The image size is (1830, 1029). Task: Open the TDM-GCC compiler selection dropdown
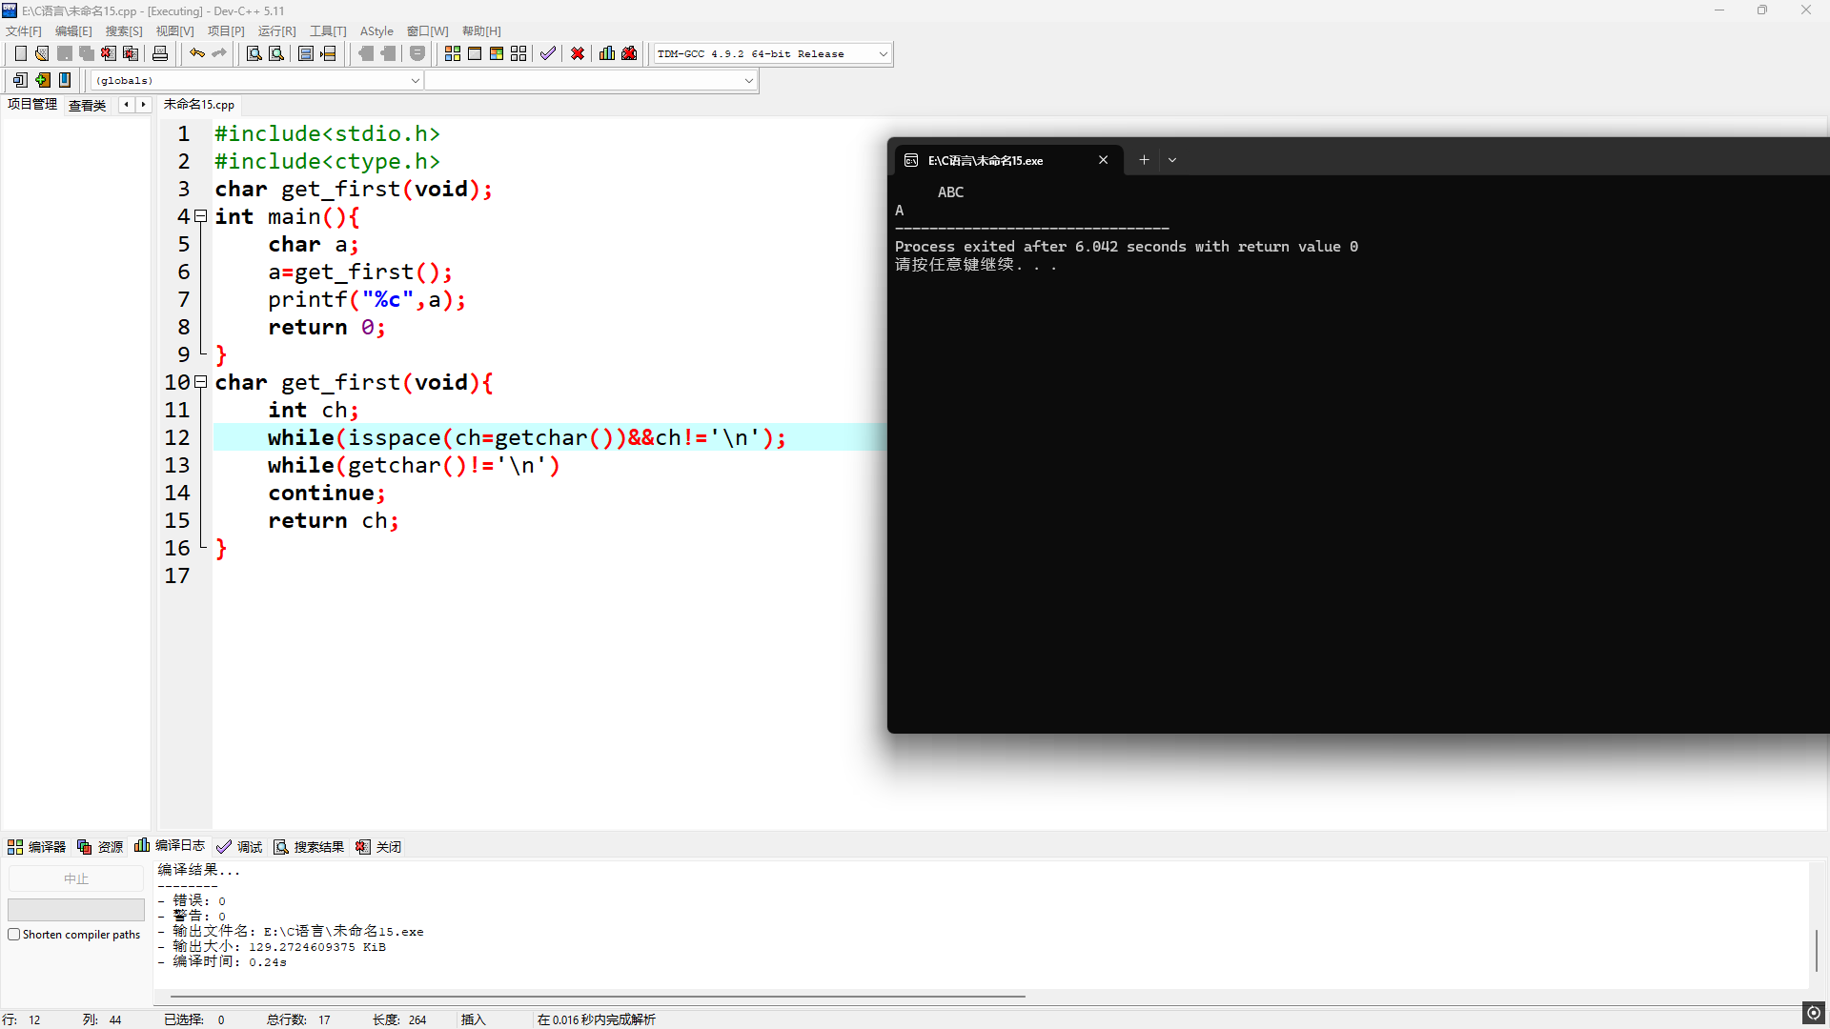[883, 54]
